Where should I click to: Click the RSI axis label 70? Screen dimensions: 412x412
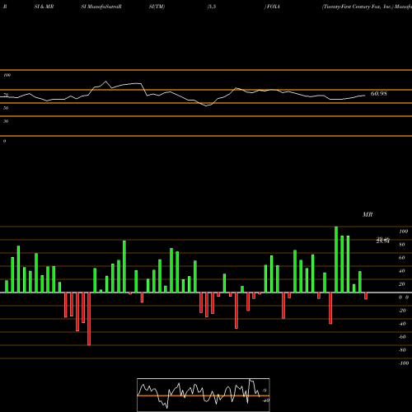tap(6, 95)
